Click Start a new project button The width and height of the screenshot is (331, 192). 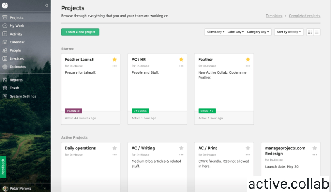(x=80, y=32)
